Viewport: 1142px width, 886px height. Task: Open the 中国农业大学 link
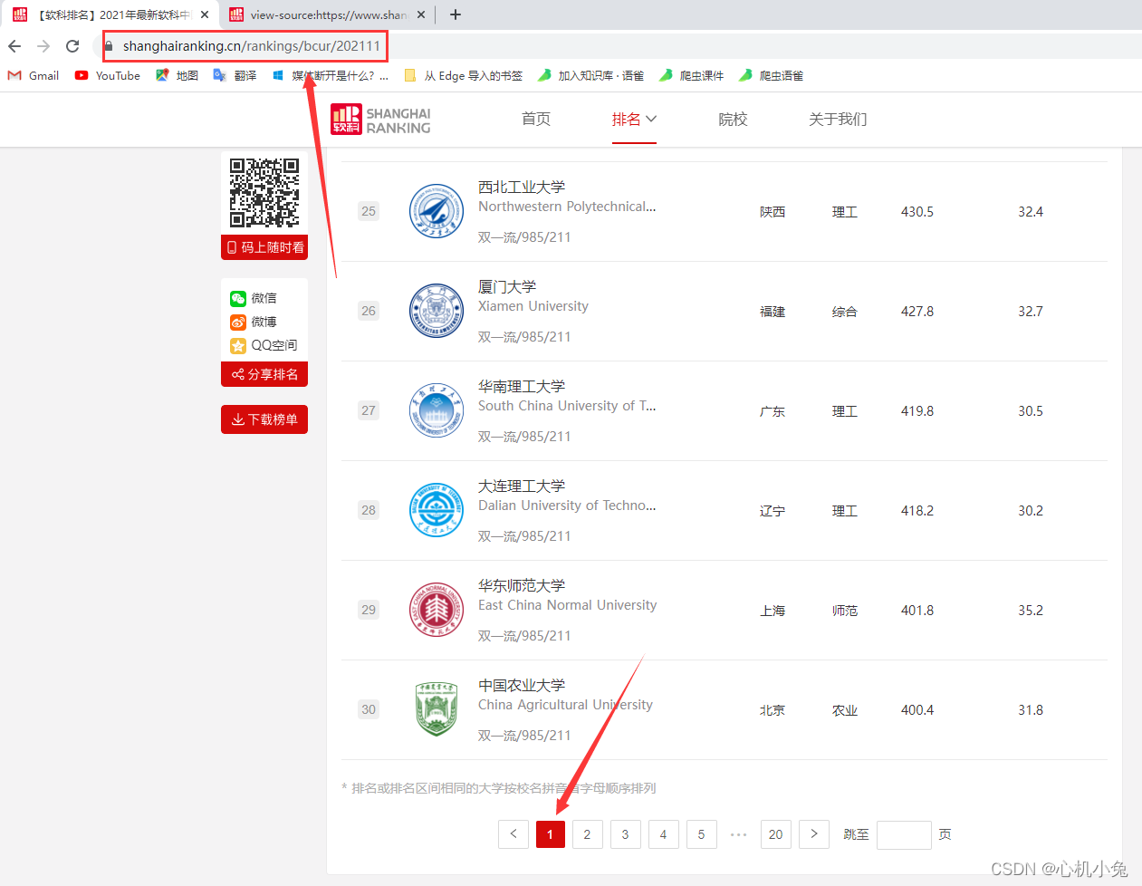522,685
